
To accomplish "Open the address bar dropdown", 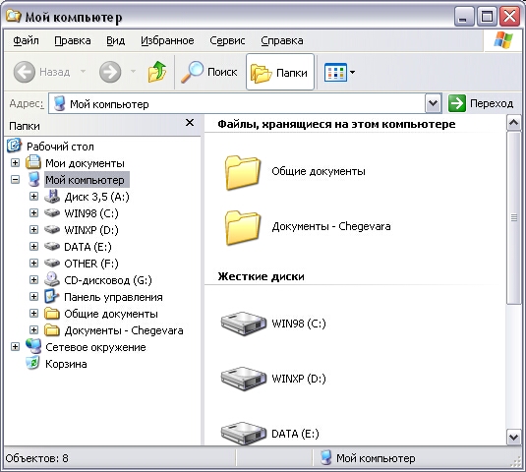I will click(433, 103).
